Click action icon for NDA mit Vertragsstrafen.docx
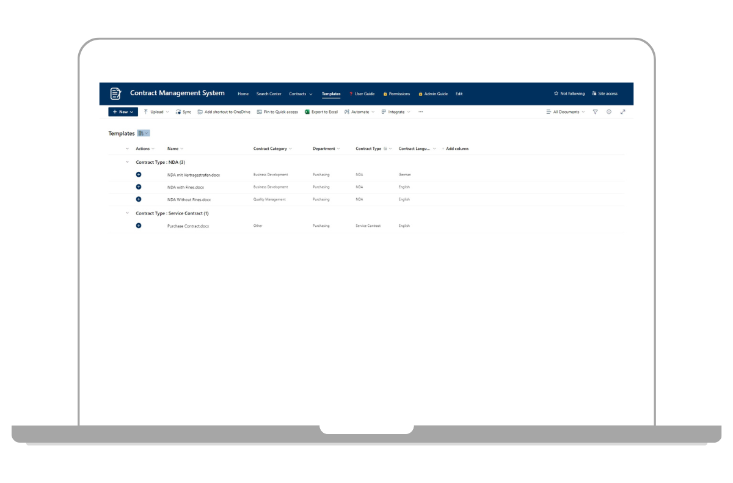Image resolution: width=733 pixels, height=483 pixels. click(x=139, y=175)
